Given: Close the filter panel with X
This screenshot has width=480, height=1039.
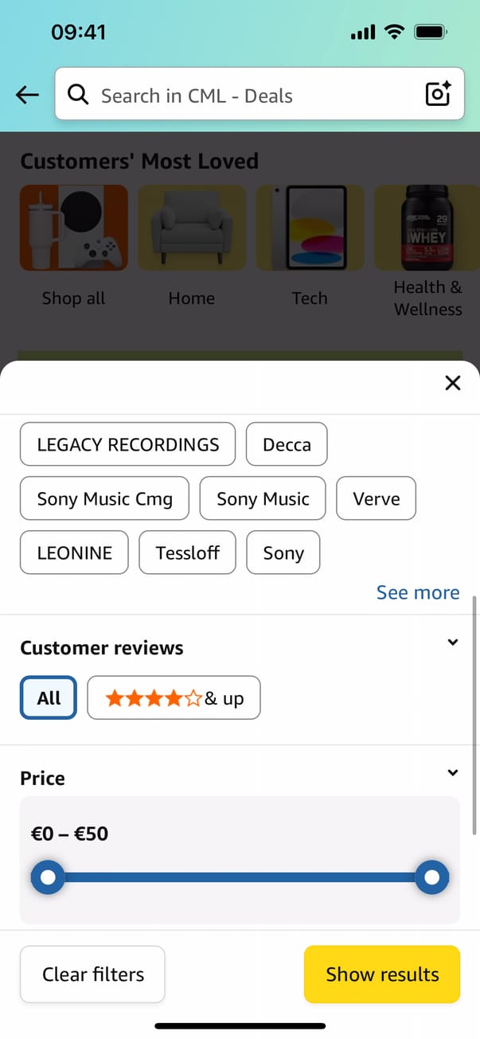Looking at the screenshot, I should (453, 383).
